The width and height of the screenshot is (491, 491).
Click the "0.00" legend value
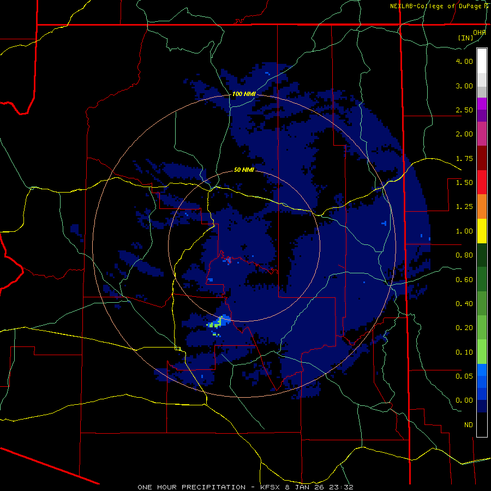(x=464, y=400)
